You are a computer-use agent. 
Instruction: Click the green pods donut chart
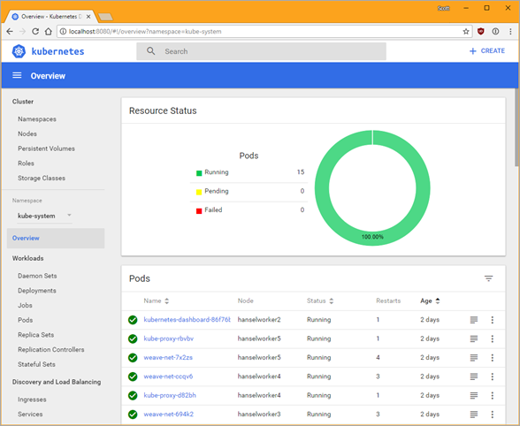(x=372, y=188)
